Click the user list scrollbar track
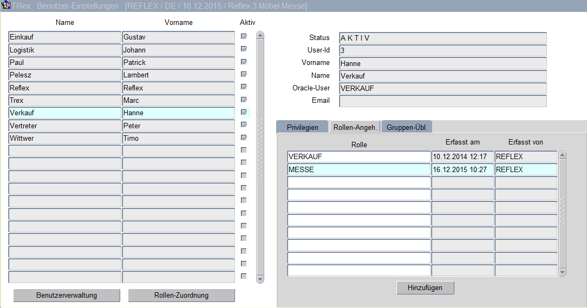The image size is (587, 308). (260, 217)
